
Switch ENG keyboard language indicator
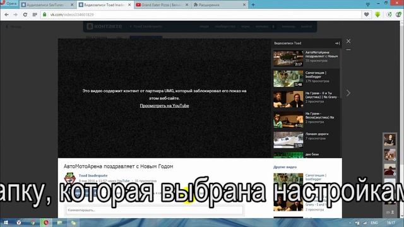(374, 223)
